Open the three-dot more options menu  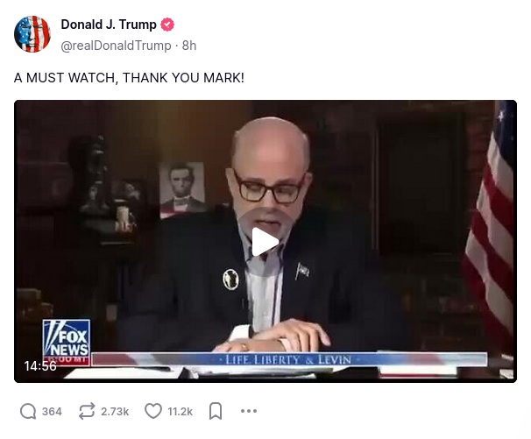[249, 411]
